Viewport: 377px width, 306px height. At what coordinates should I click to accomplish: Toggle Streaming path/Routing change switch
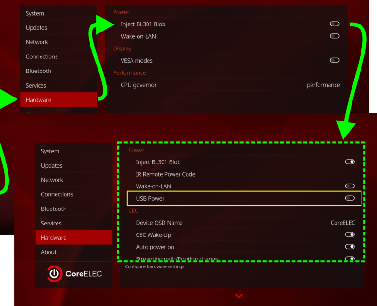(x=350, y=258)
